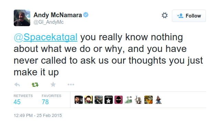Open the black star avatar

click(109, 100)
